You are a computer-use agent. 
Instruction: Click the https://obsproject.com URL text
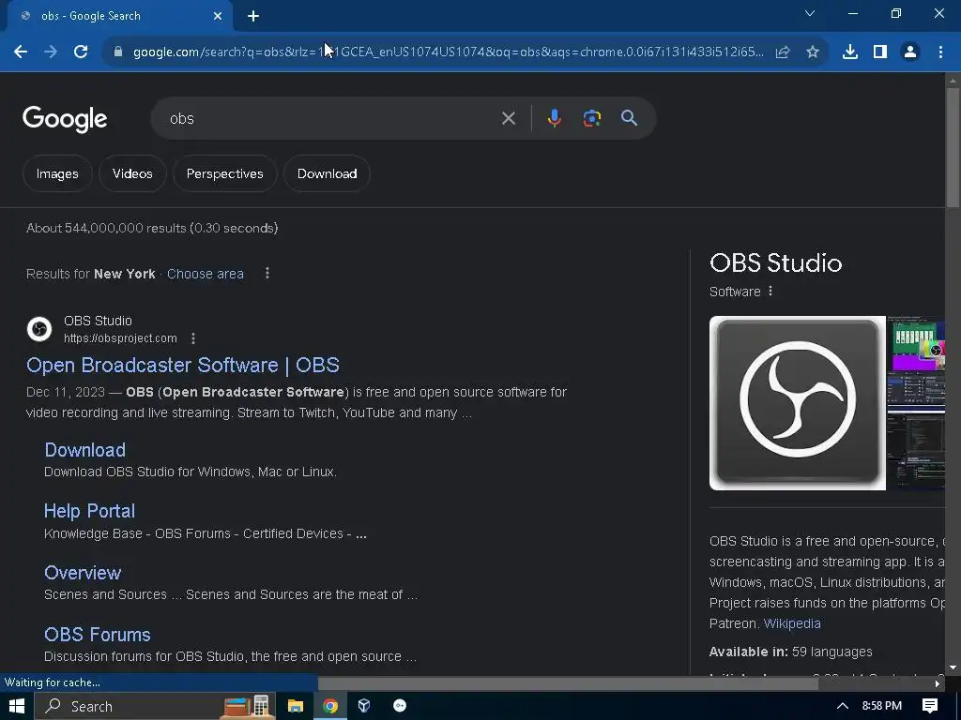click(121, 338)
